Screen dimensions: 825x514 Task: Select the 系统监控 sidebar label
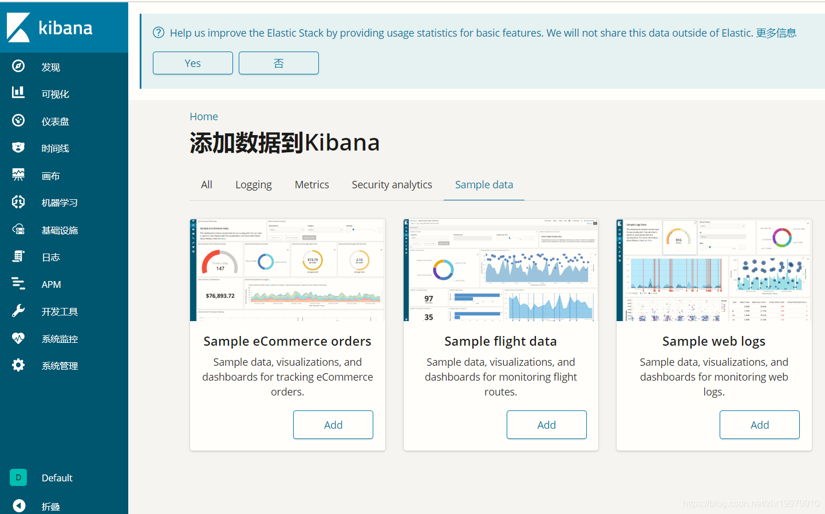(x=60, y=339)
